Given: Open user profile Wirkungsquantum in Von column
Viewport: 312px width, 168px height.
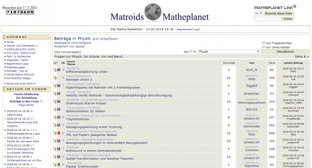Looking at the screenshot, I should pos(251,103).
